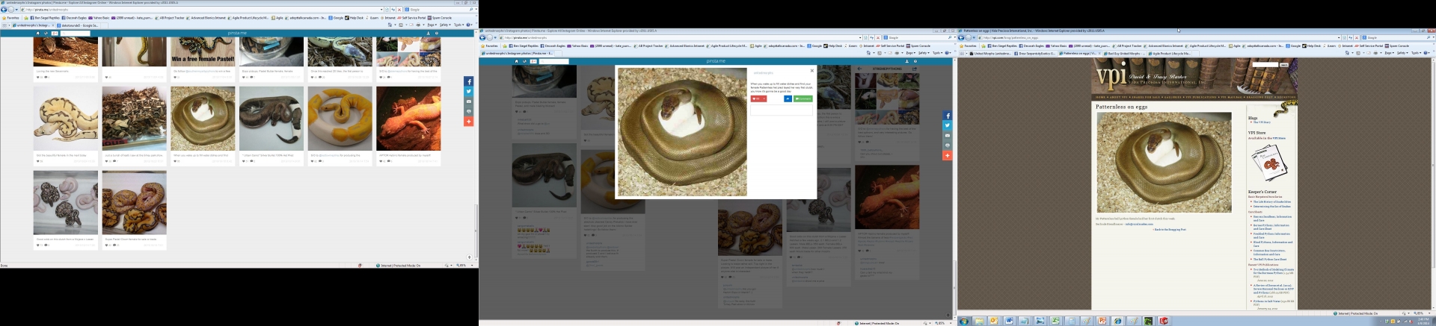1436x326 pixels.
Task: Click 'Back to the Hatching Post' link
Action: 1170,230
